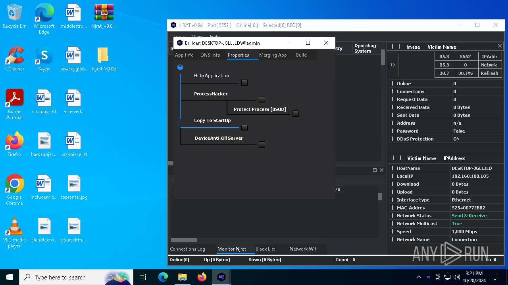Click the Refresh cell in stats grid
Viewport: 508px width, 285px height.
489,73
